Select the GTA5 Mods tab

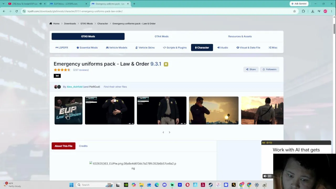[x=88, y=36]
